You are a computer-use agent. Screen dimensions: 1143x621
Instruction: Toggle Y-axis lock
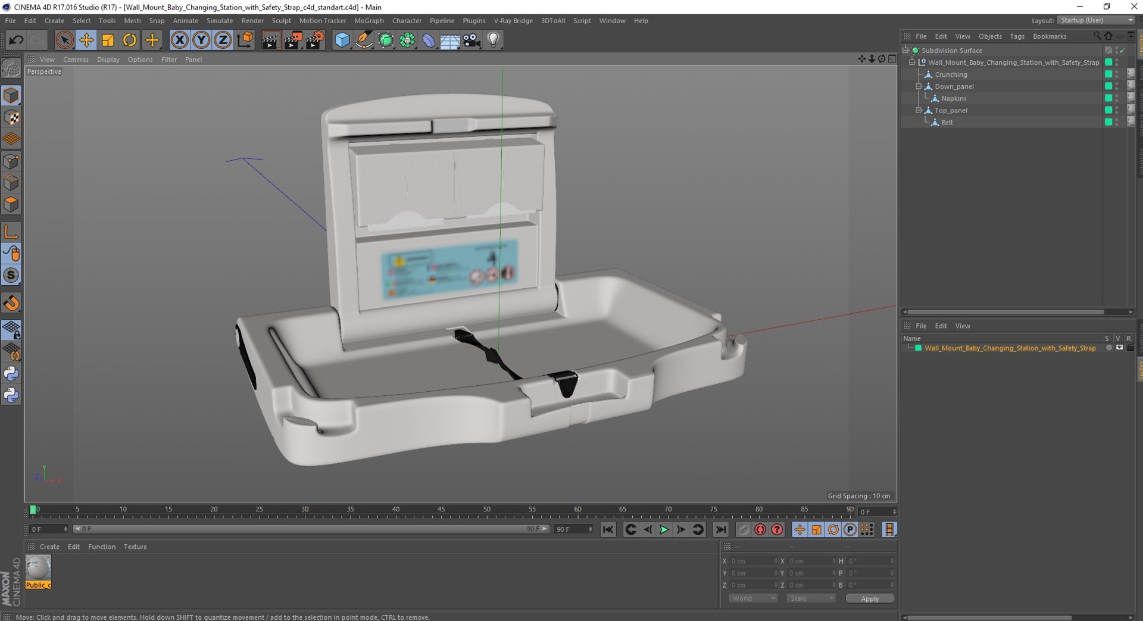coord(201,40)
